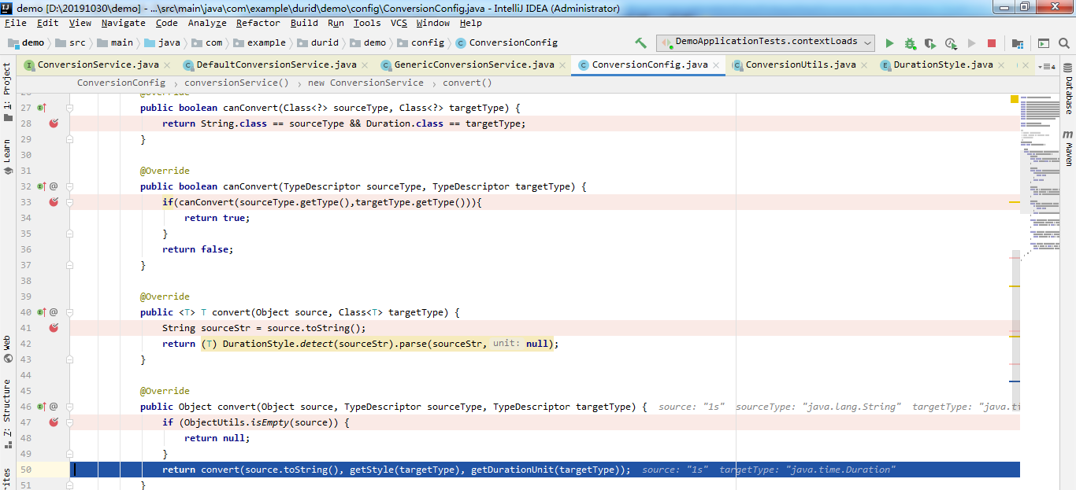
Task: Open the Web tool window
Action: point(7,349)
